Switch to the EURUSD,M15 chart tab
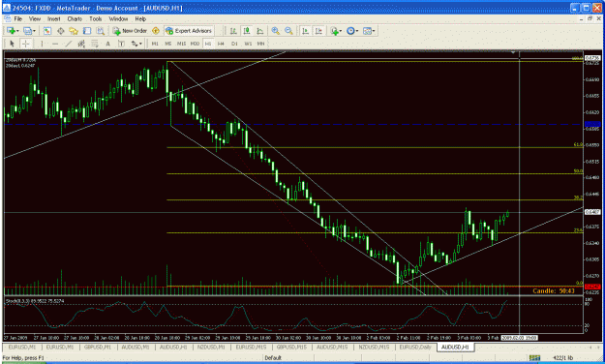605x364 pixels. click(x=251, y=347)
